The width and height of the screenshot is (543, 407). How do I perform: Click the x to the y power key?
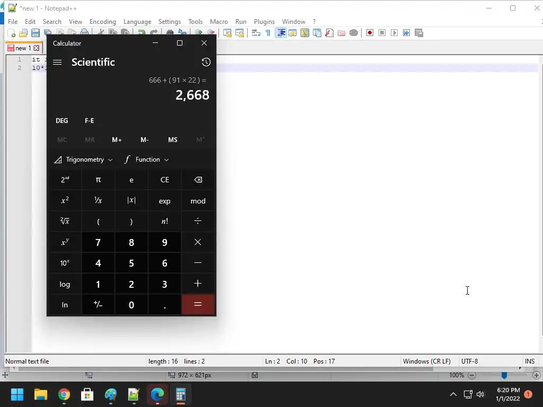point(65,242)
